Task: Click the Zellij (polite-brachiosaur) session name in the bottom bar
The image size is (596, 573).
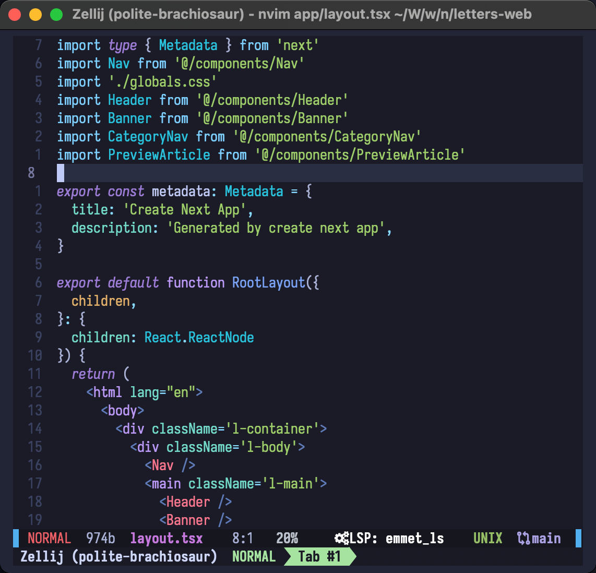Action: (118, 556)
